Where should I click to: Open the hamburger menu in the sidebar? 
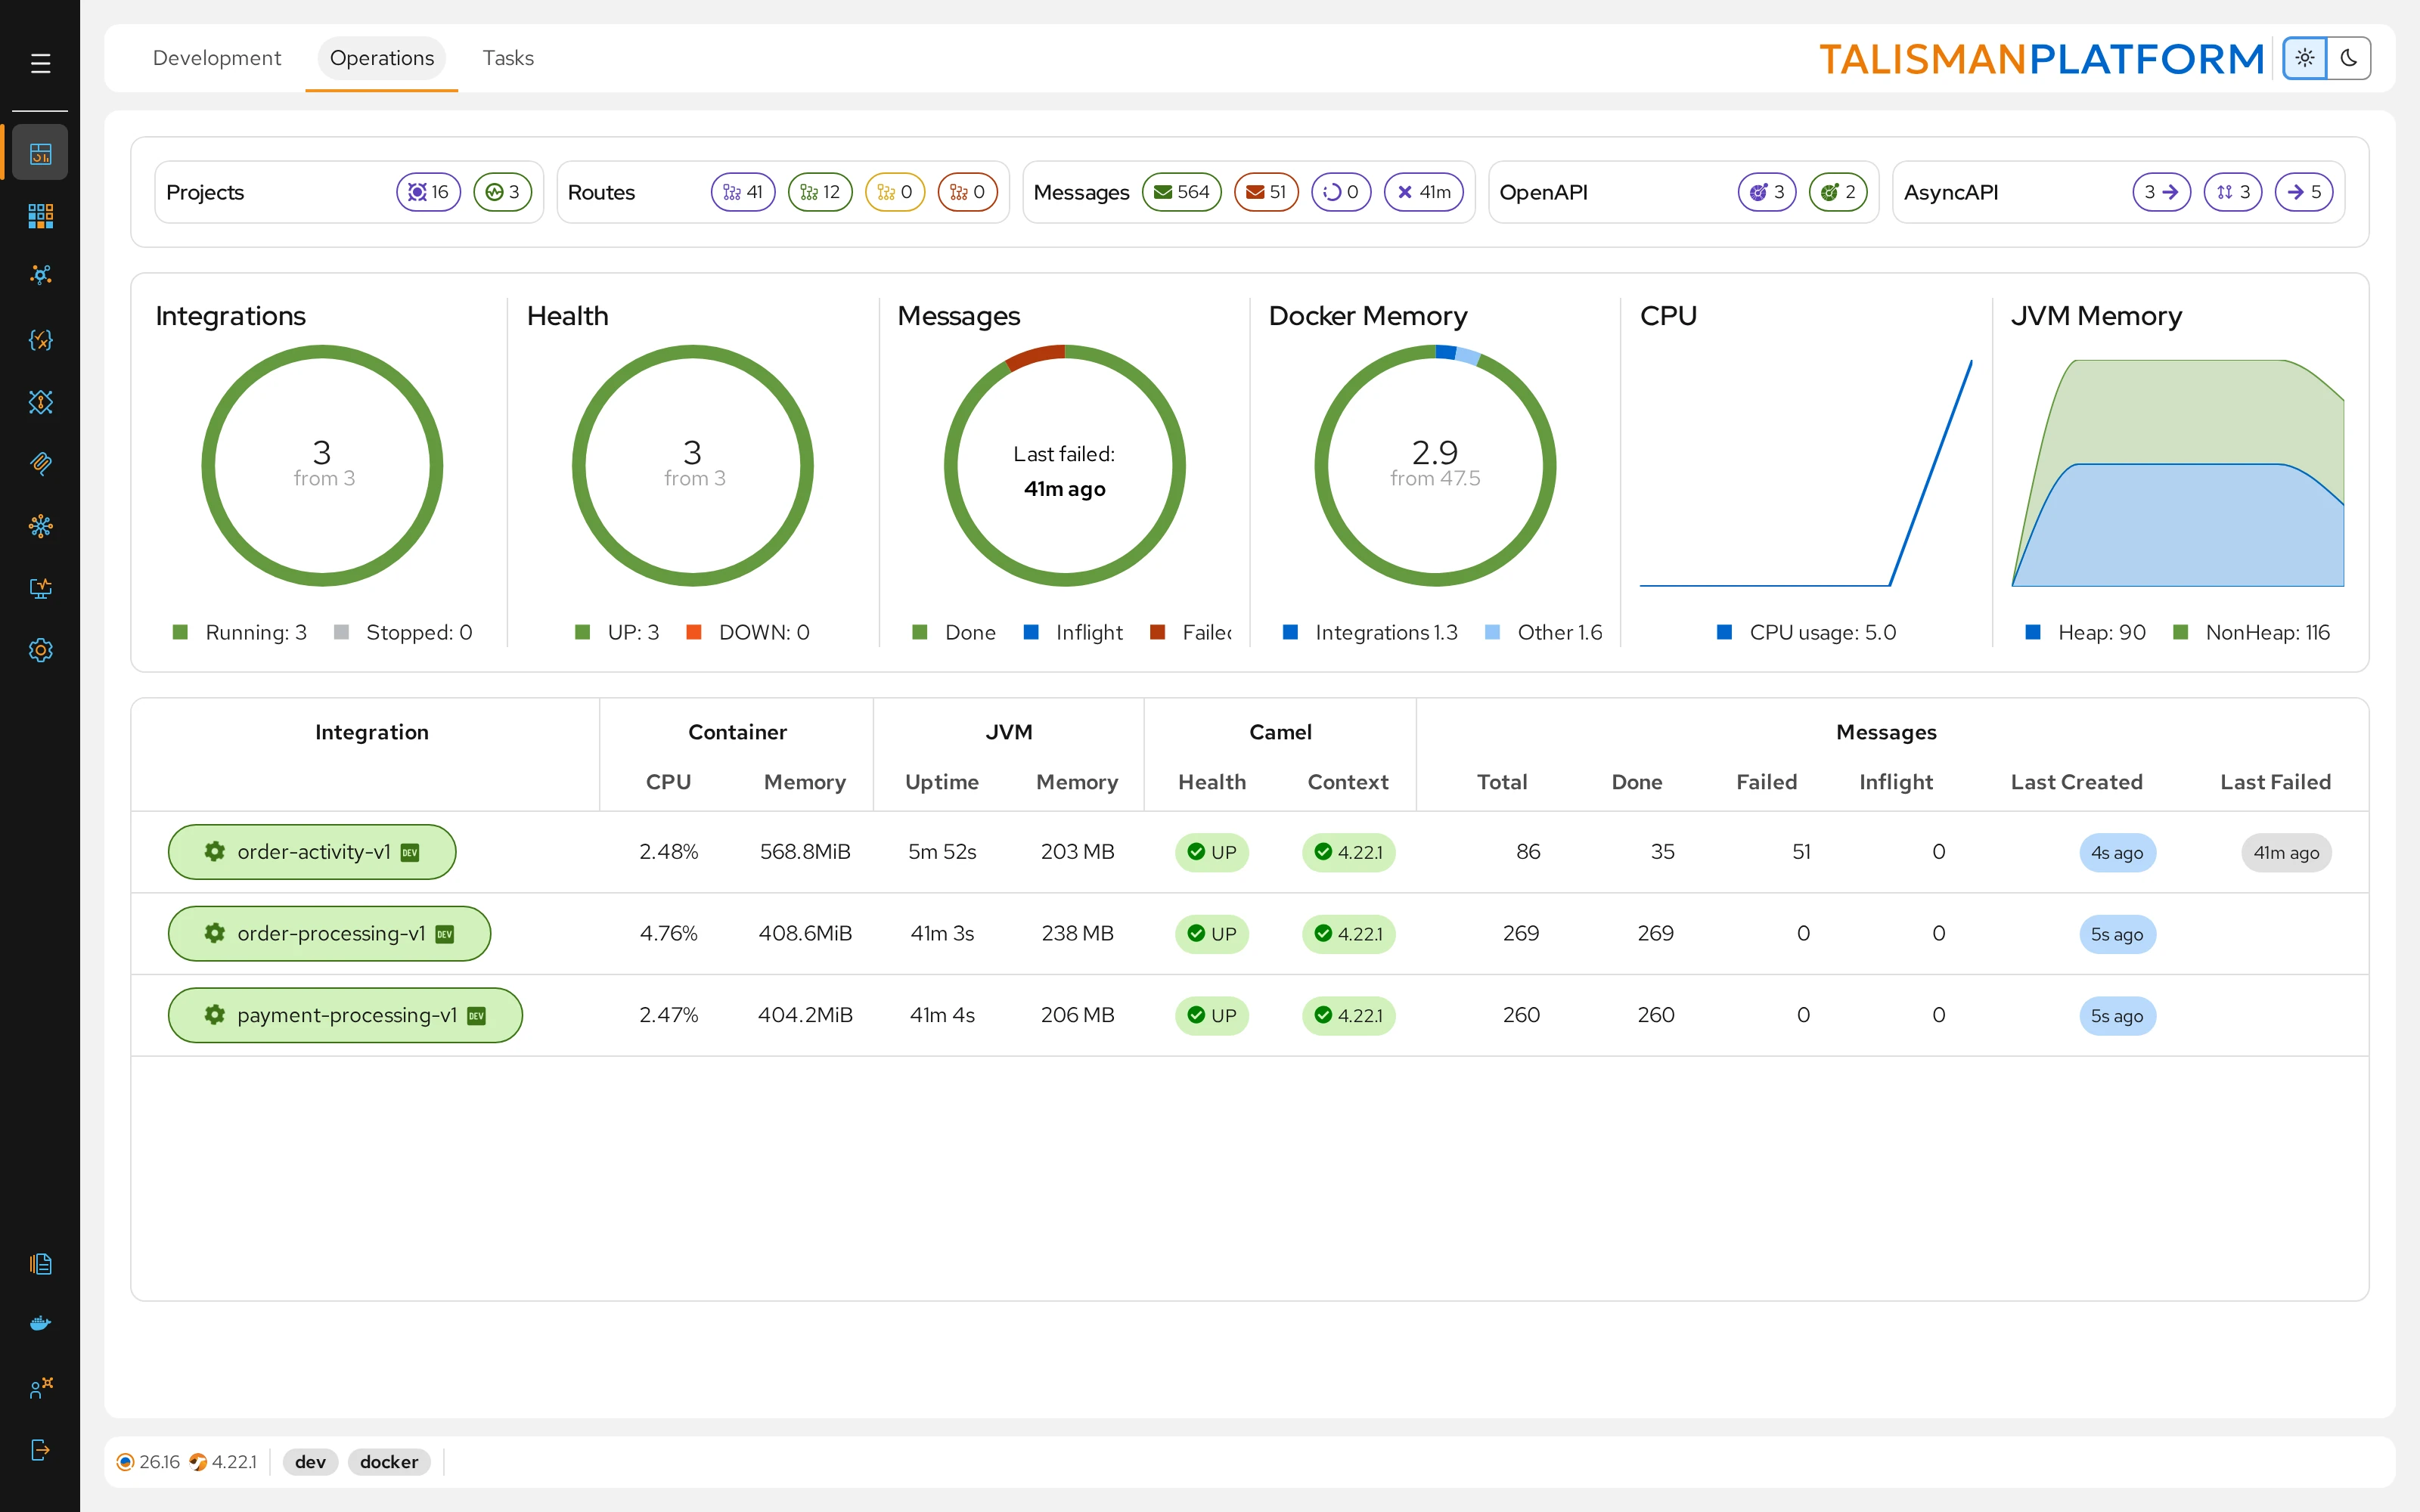(40, 64)
